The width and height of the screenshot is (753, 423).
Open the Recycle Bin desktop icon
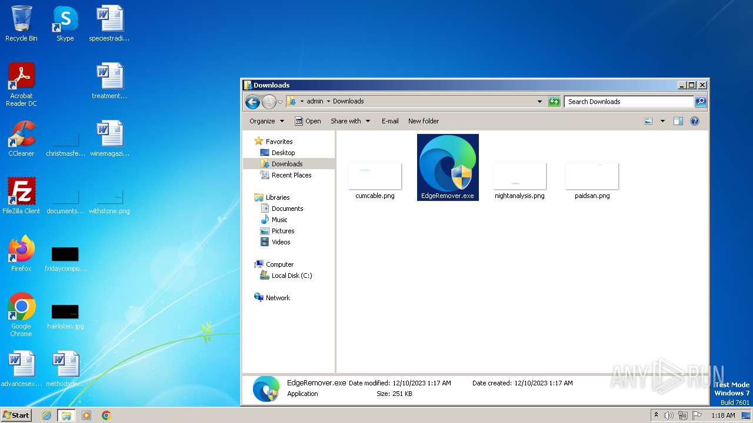[21, 23]
